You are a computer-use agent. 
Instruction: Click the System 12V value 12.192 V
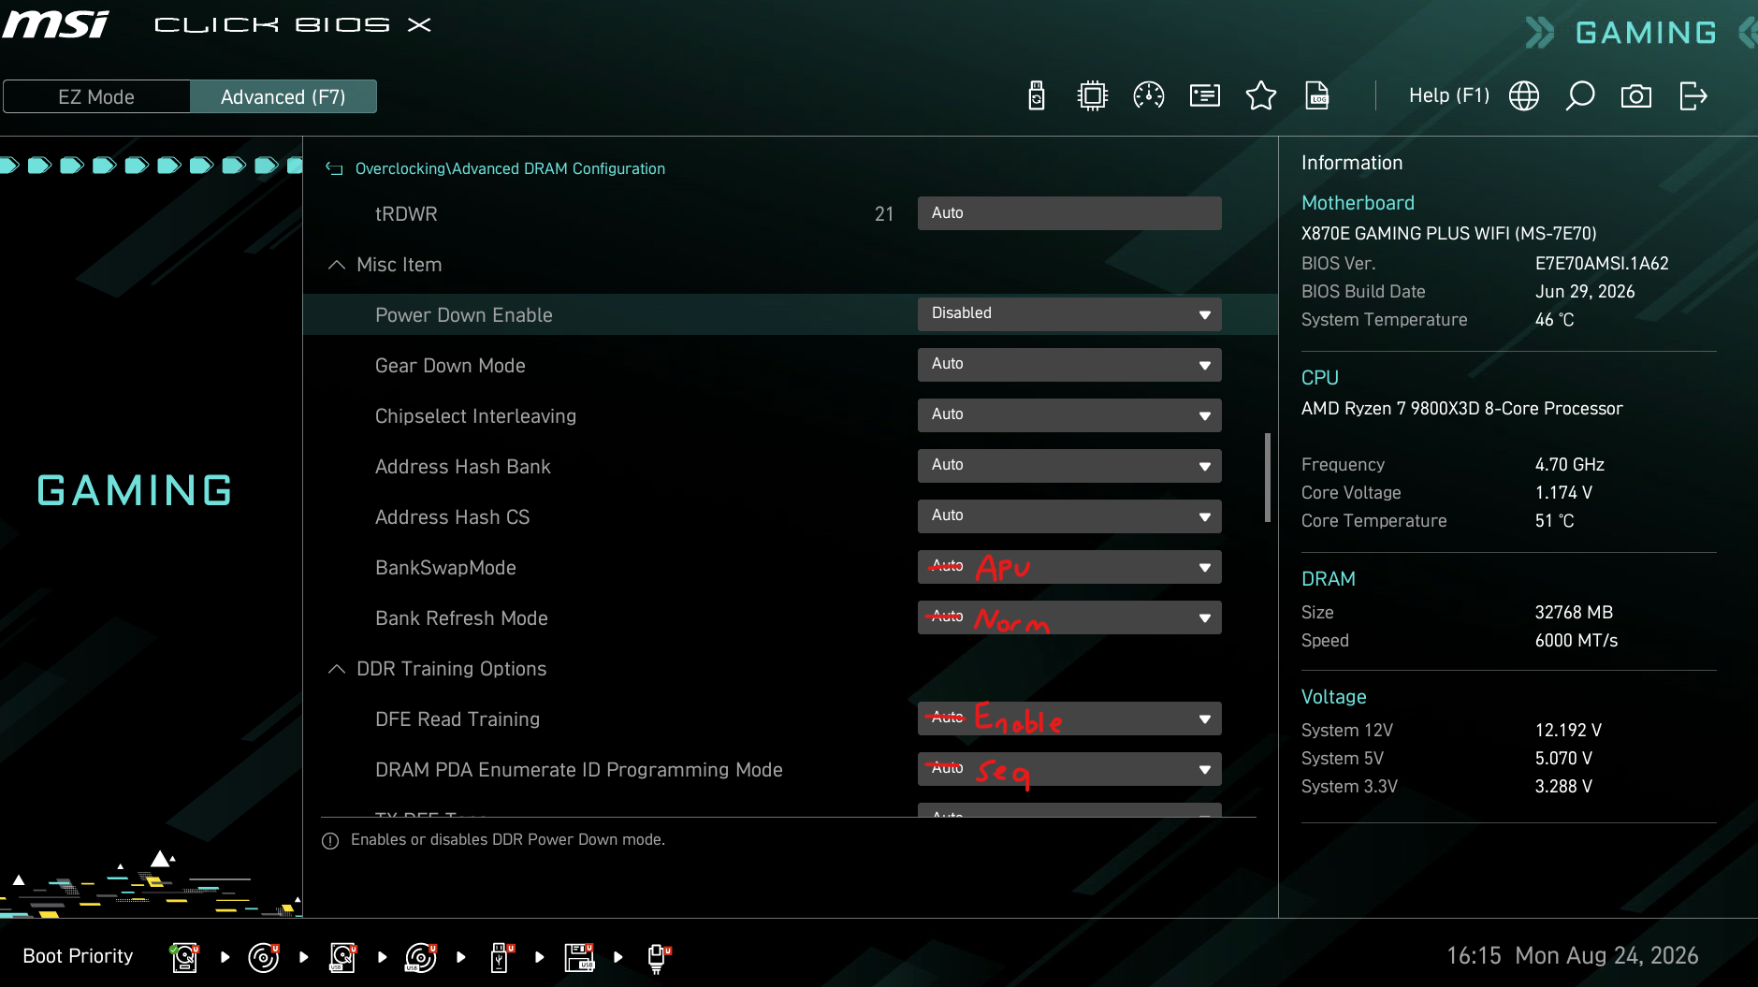click(1568, 731)
